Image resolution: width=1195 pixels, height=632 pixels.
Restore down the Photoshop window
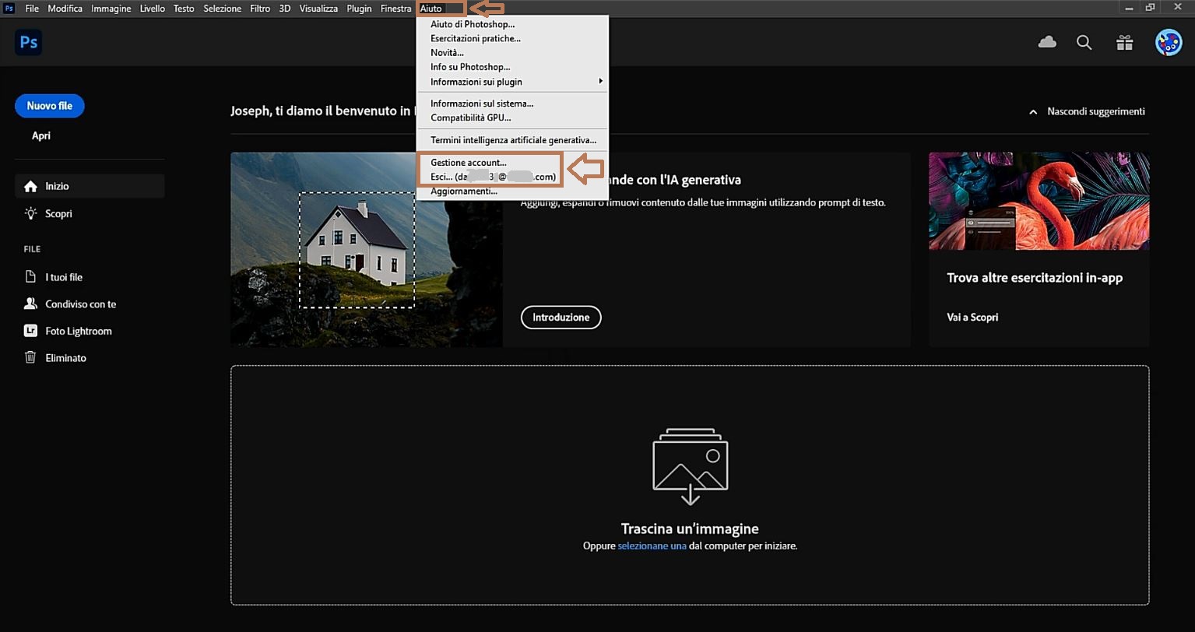point(1151,8)
